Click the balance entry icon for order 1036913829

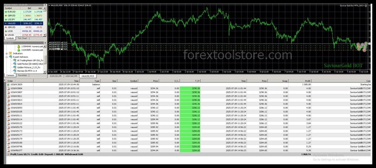(x=8, y=84)
